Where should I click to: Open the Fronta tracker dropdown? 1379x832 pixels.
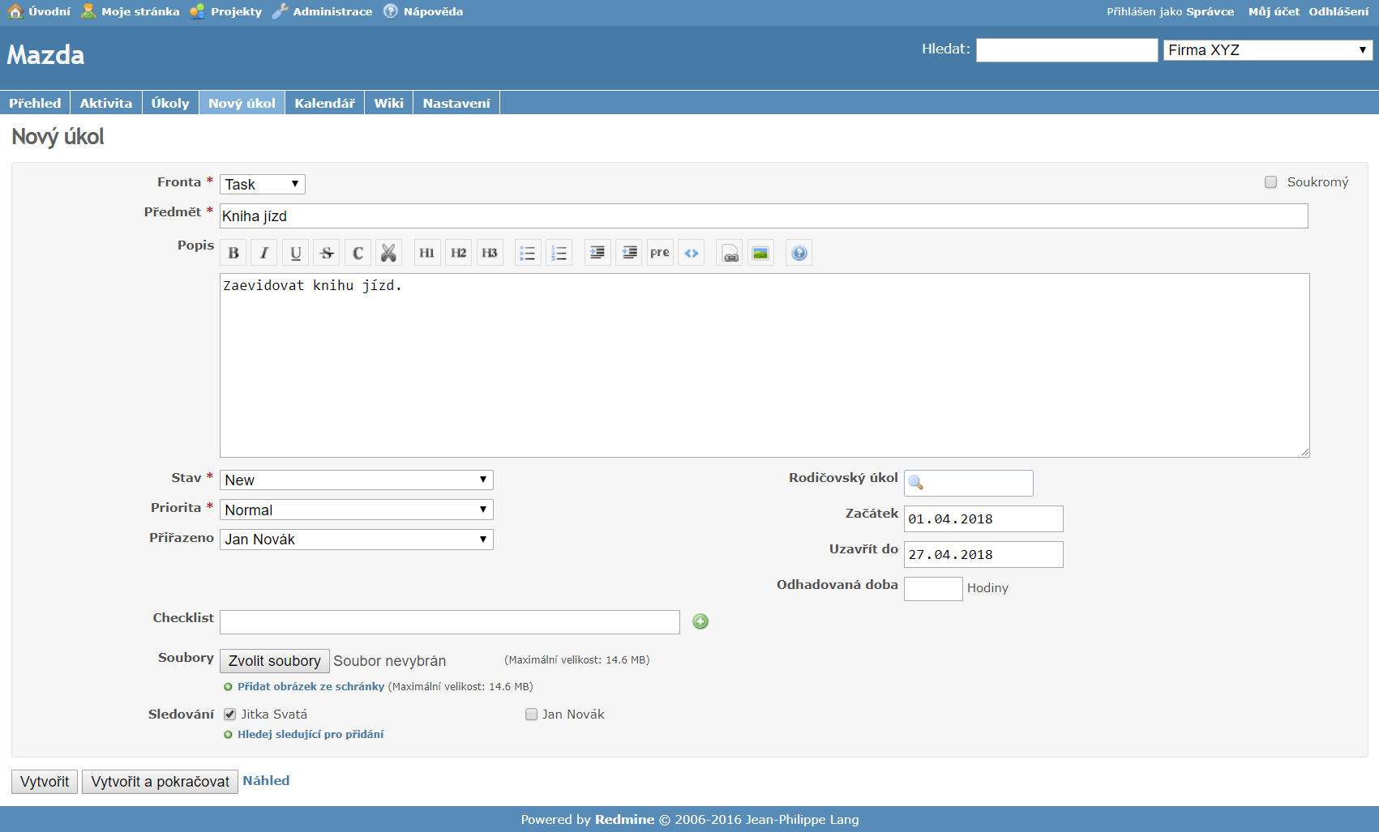click(x=263, y=185)
